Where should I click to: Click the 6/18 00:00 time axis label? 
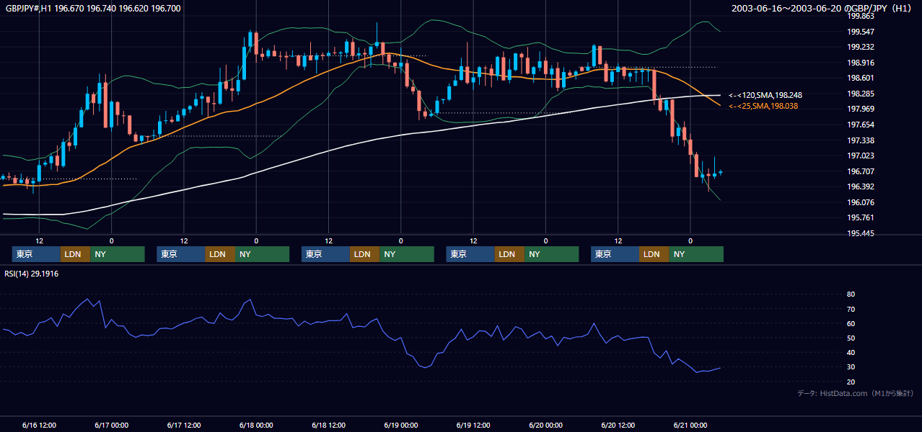[256, 426]
